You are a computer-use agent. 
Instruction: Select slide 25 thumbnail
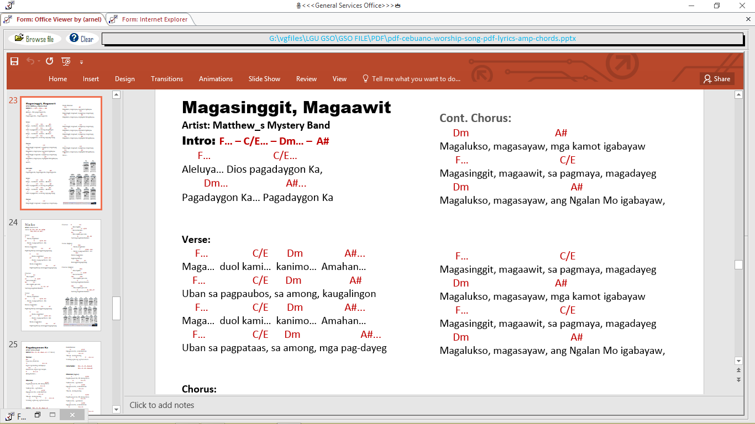[61, 378]
